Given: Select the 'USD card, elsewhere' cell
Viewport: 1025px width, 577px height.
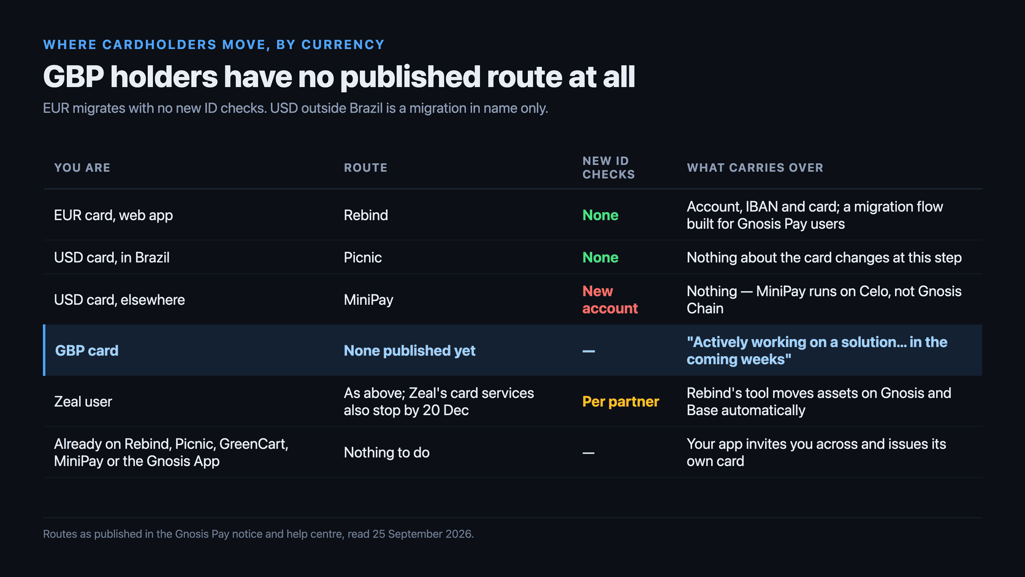Looking at the screenshot, I should [120, 300].
